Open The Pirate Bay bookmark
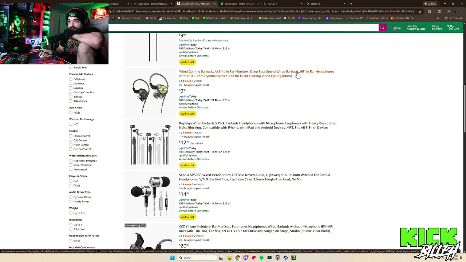 point(168,18)
